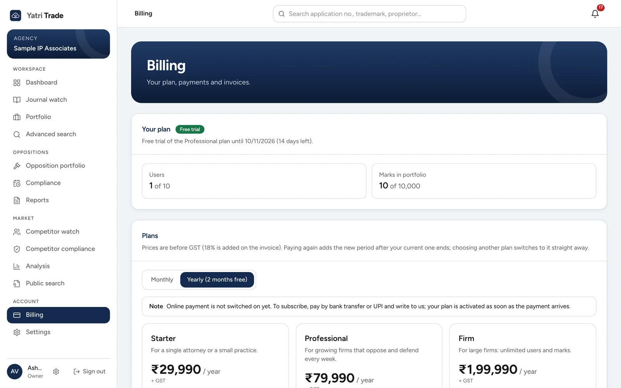Open Reports in sidebar

point(58,200)
